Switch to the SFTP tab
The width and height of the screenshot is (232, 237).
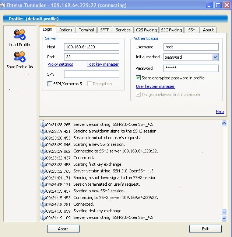pos(105,30)
